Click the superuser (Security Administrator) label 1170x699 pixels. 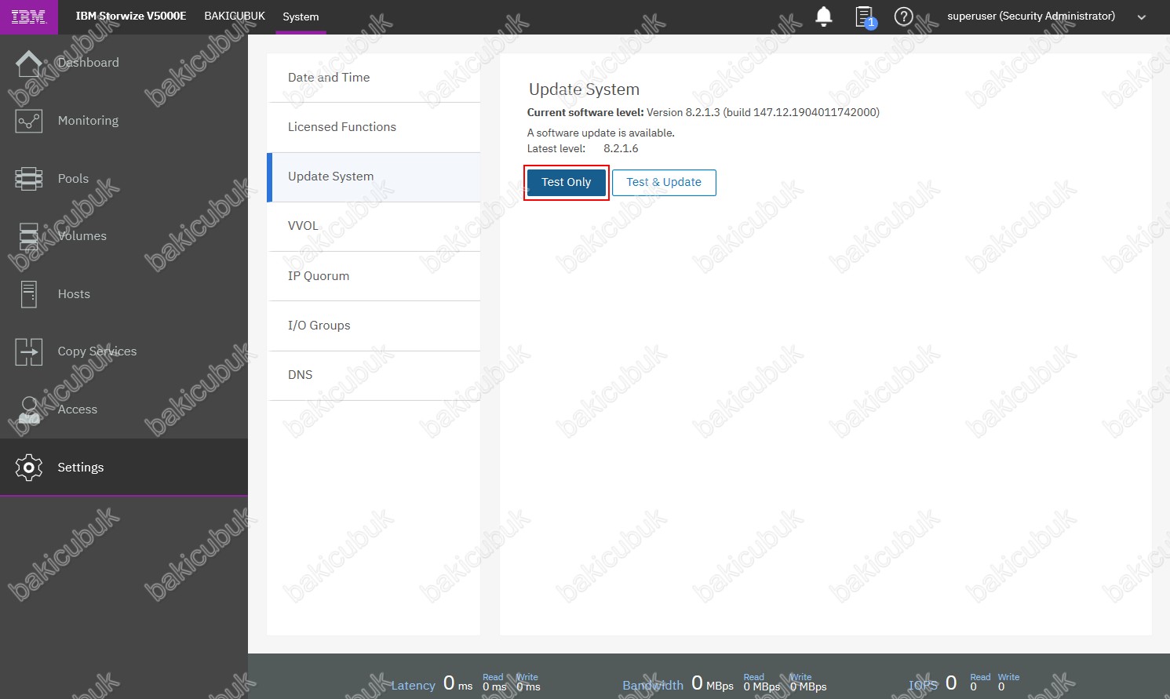point(1031,16)
